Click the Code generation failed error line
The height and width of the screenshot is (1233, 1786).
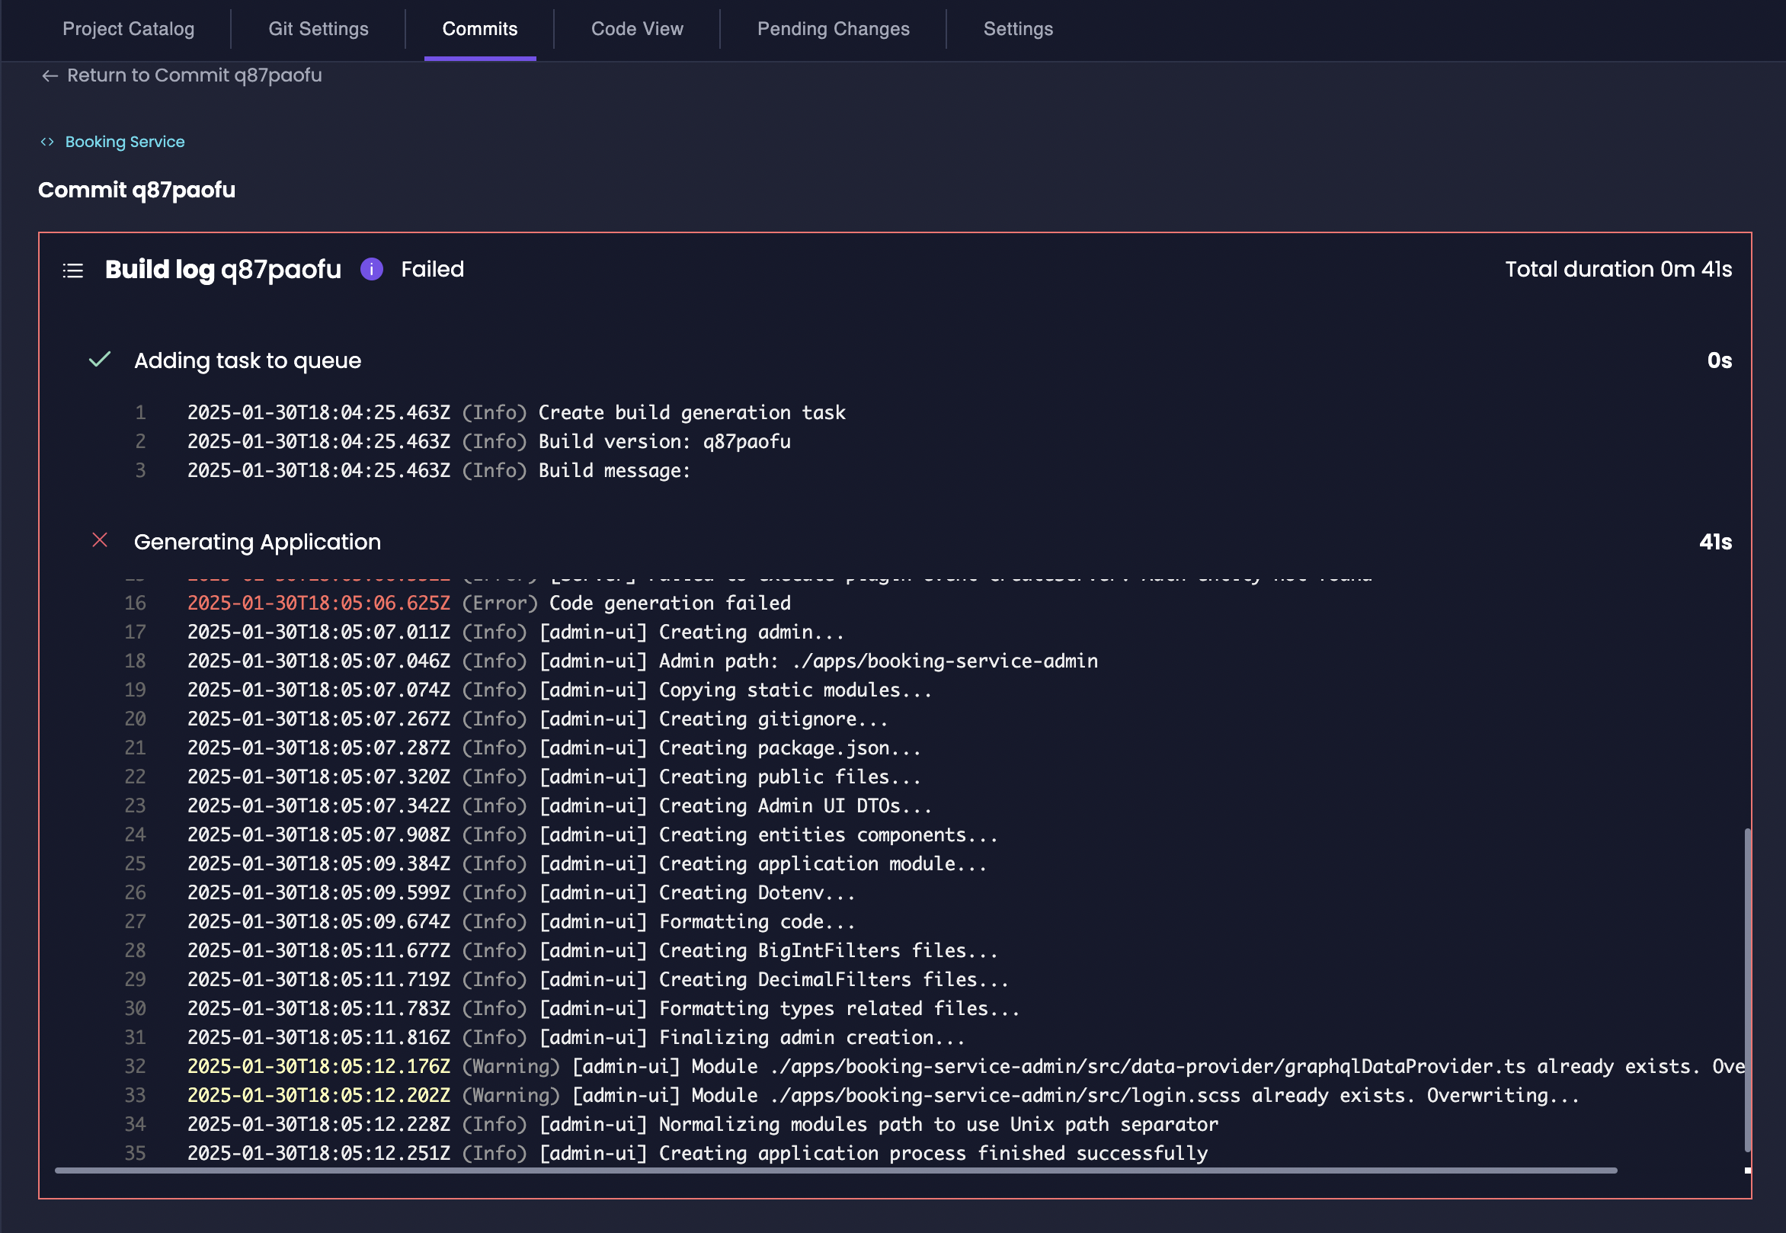[669, 603]
